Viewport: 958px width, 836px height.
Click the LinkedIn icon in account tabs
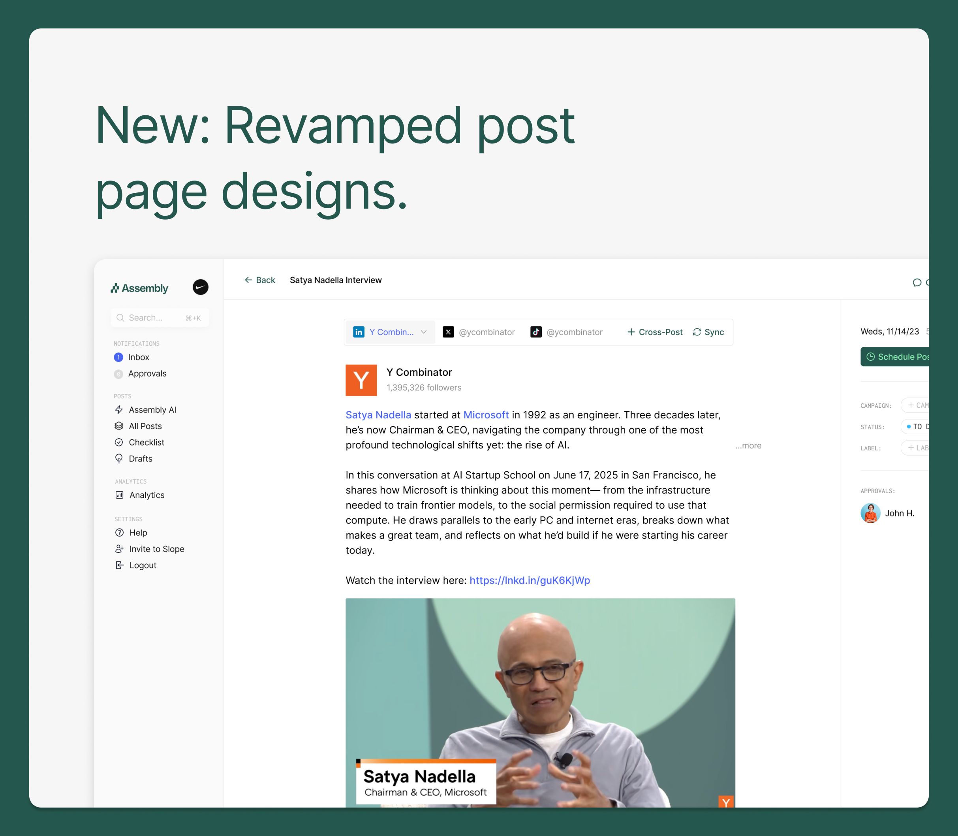[359, 332]
